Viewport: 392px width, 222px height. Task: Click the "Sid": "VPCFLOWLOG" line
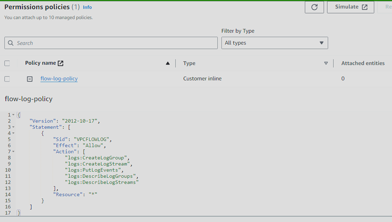click(82, 139)
